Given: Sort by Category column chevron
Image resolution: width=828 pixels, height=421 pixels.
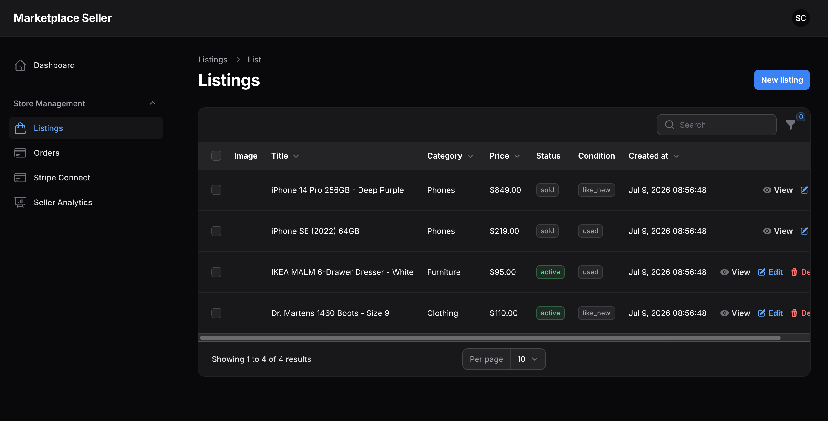Looking at the screenshot, I should tap(470, 156).
